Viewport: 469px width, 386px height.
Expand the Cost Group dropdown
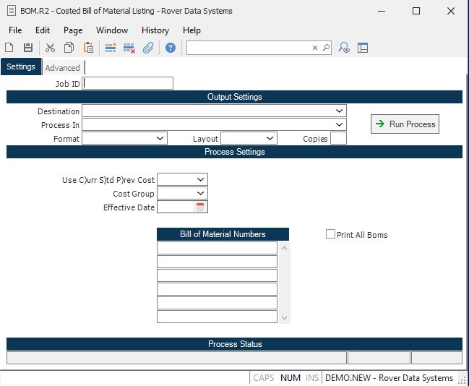click(x=201, y=193)
